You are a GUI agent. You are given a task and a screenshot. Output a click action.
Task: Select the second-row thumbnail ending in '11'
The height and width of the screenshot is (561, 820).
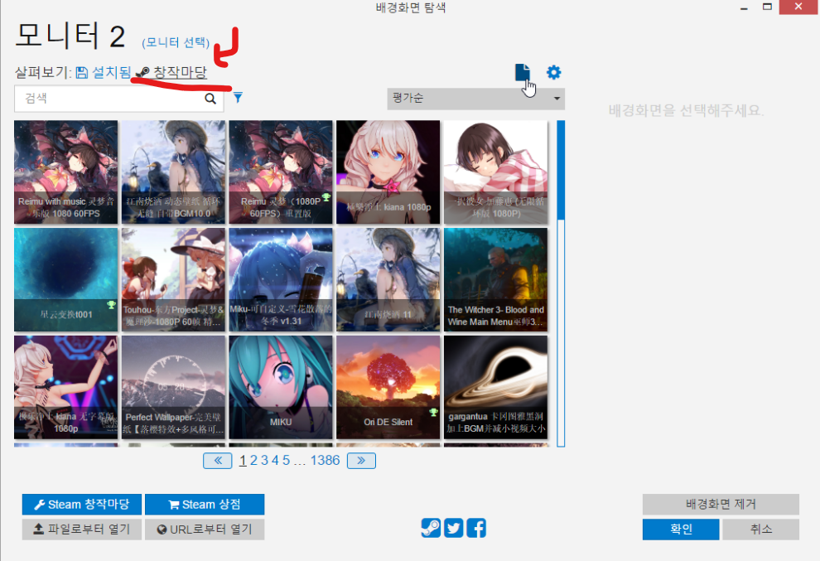tap(388, 279)
